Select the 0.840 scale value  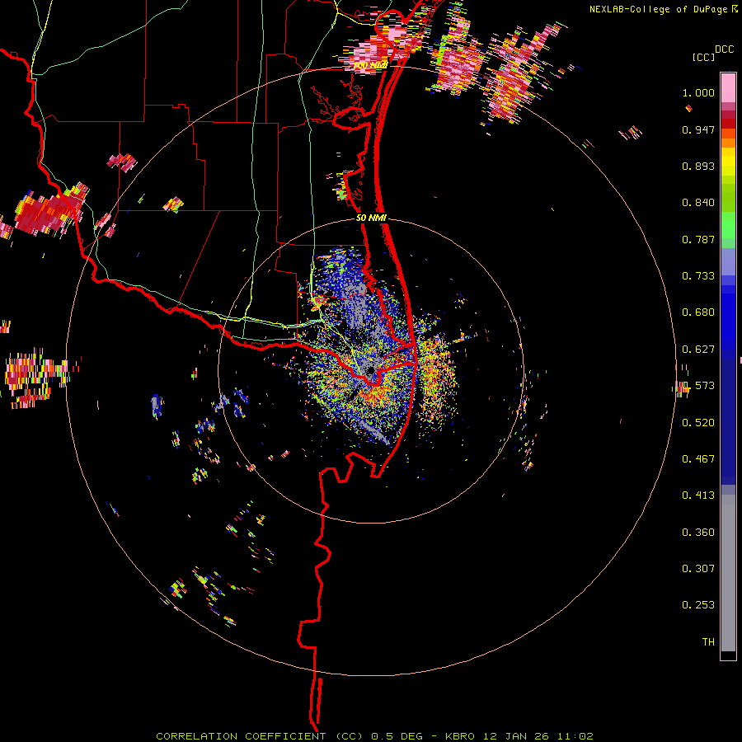point(698,203)
